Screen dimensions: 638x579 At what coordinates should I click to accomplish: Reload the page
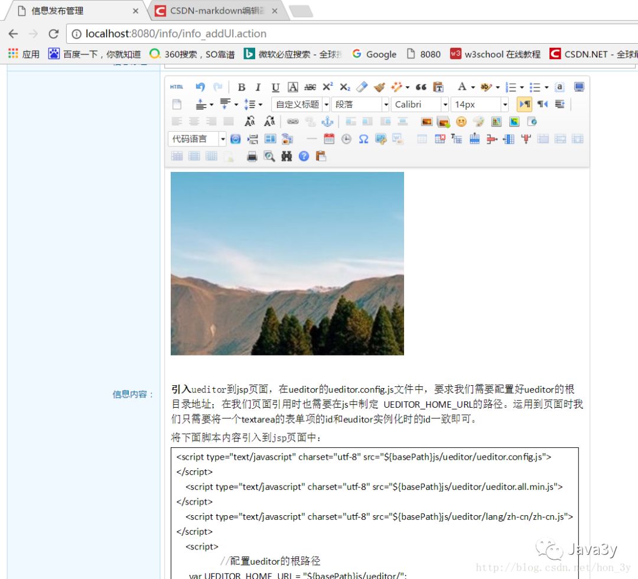coord(53,34)
